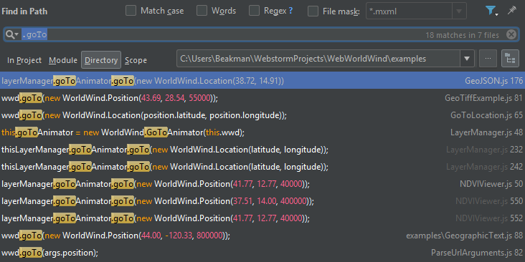This screenshot has width=525, height=262.
Task: Click the 18 matches in 7 files text
Action: [462, 35]
